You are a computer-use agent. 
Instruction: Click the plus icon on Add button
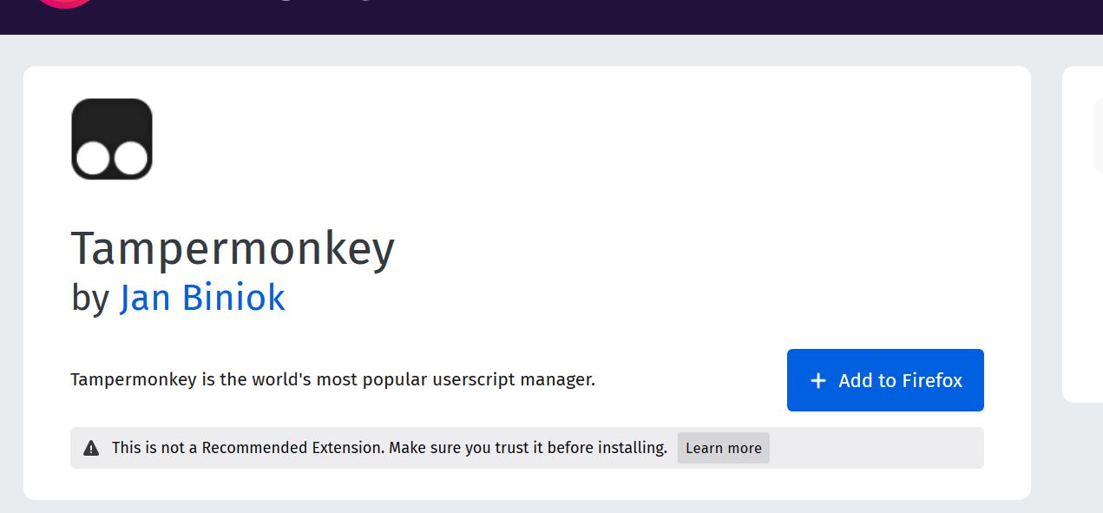click(817, 381)
